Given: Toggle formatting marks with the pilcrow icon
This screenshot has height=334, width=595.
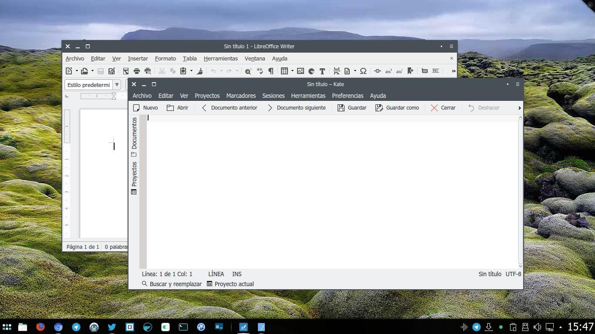Looking at the screenshot, I should click(270, 71).
